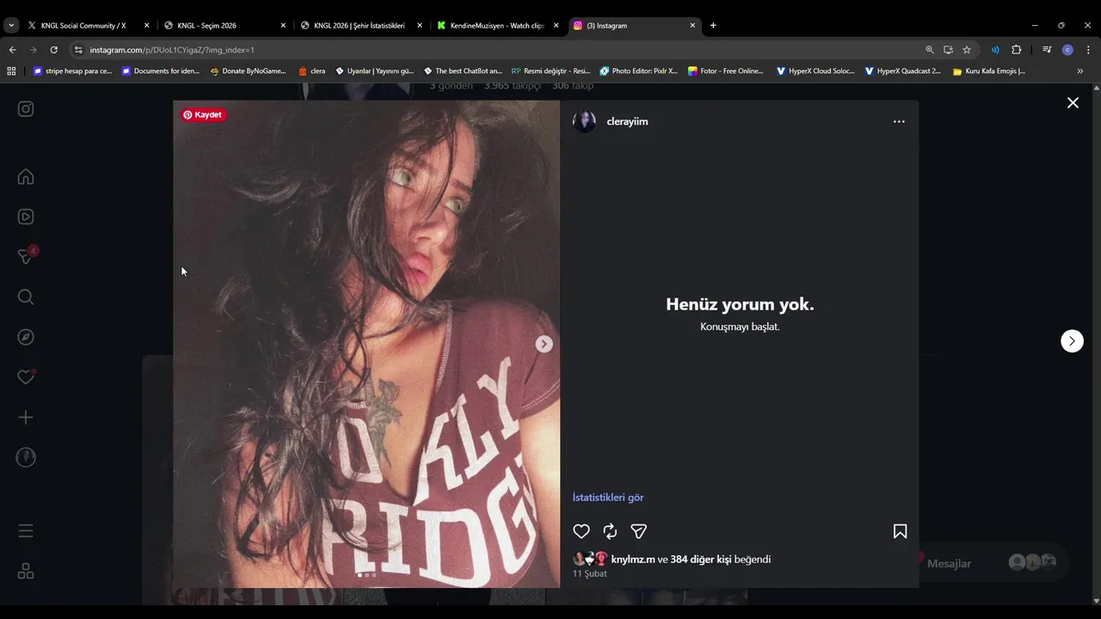Viewport: 1101px width, 619px height.
Task: Go back in browser history
Action: [12, 50]
